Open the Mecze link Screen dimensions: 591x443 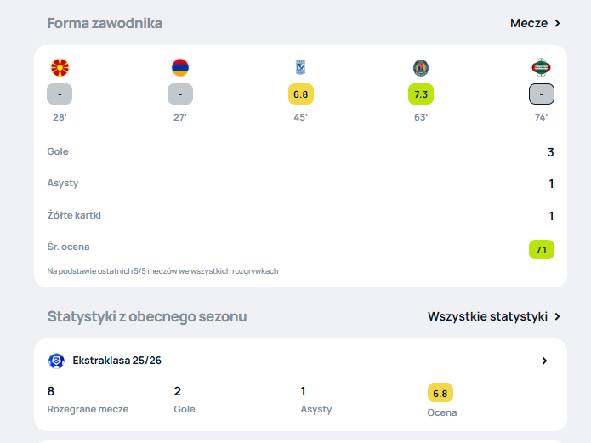(x=529, y=23)
